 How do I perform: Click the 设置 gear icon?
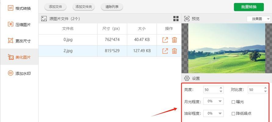pos(187,78)
